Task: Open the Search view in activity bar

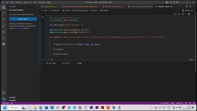Action: (4, 13)
